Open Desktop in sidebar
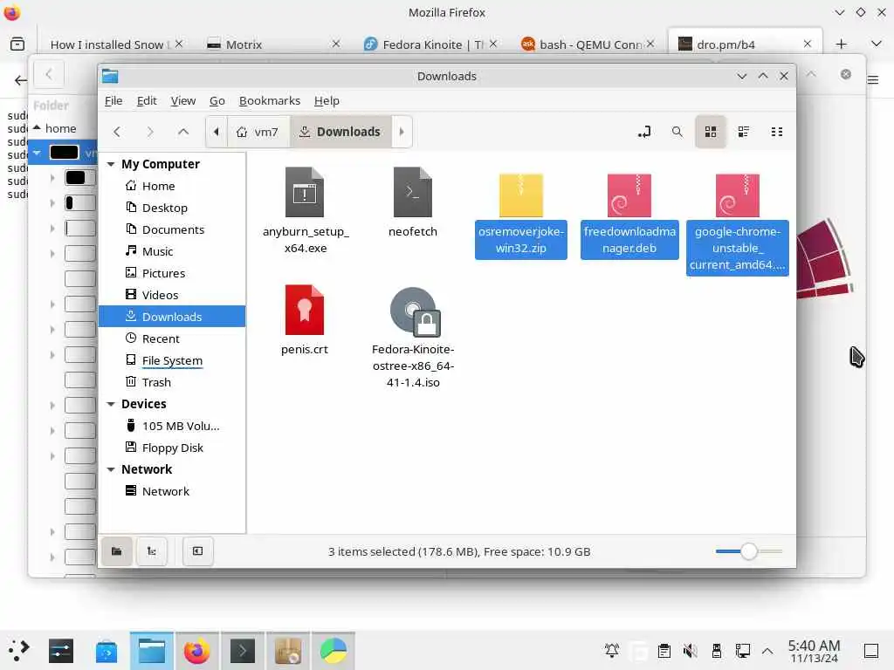Image resolution: width=894 pixels, height=670 pixels. tap(172, 208)
